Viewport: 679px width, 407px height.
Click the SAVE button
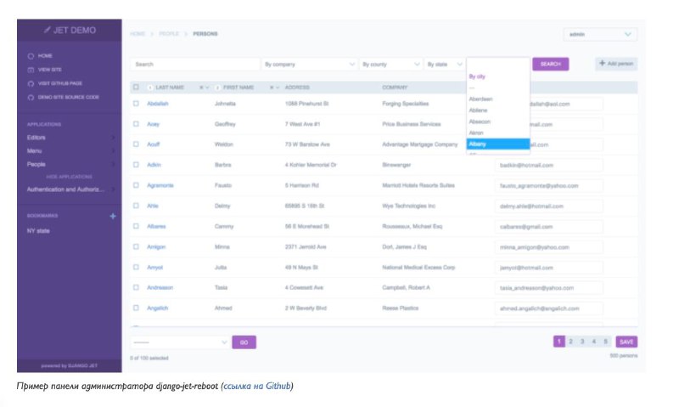point(626,342)
